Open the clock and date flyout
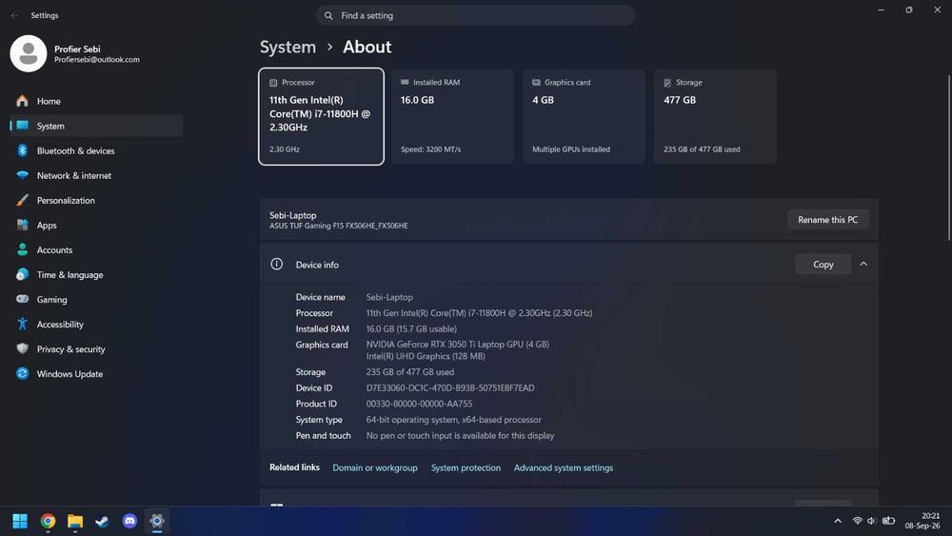The height and width of the screenshot is (536, 952). pos(922,521)
